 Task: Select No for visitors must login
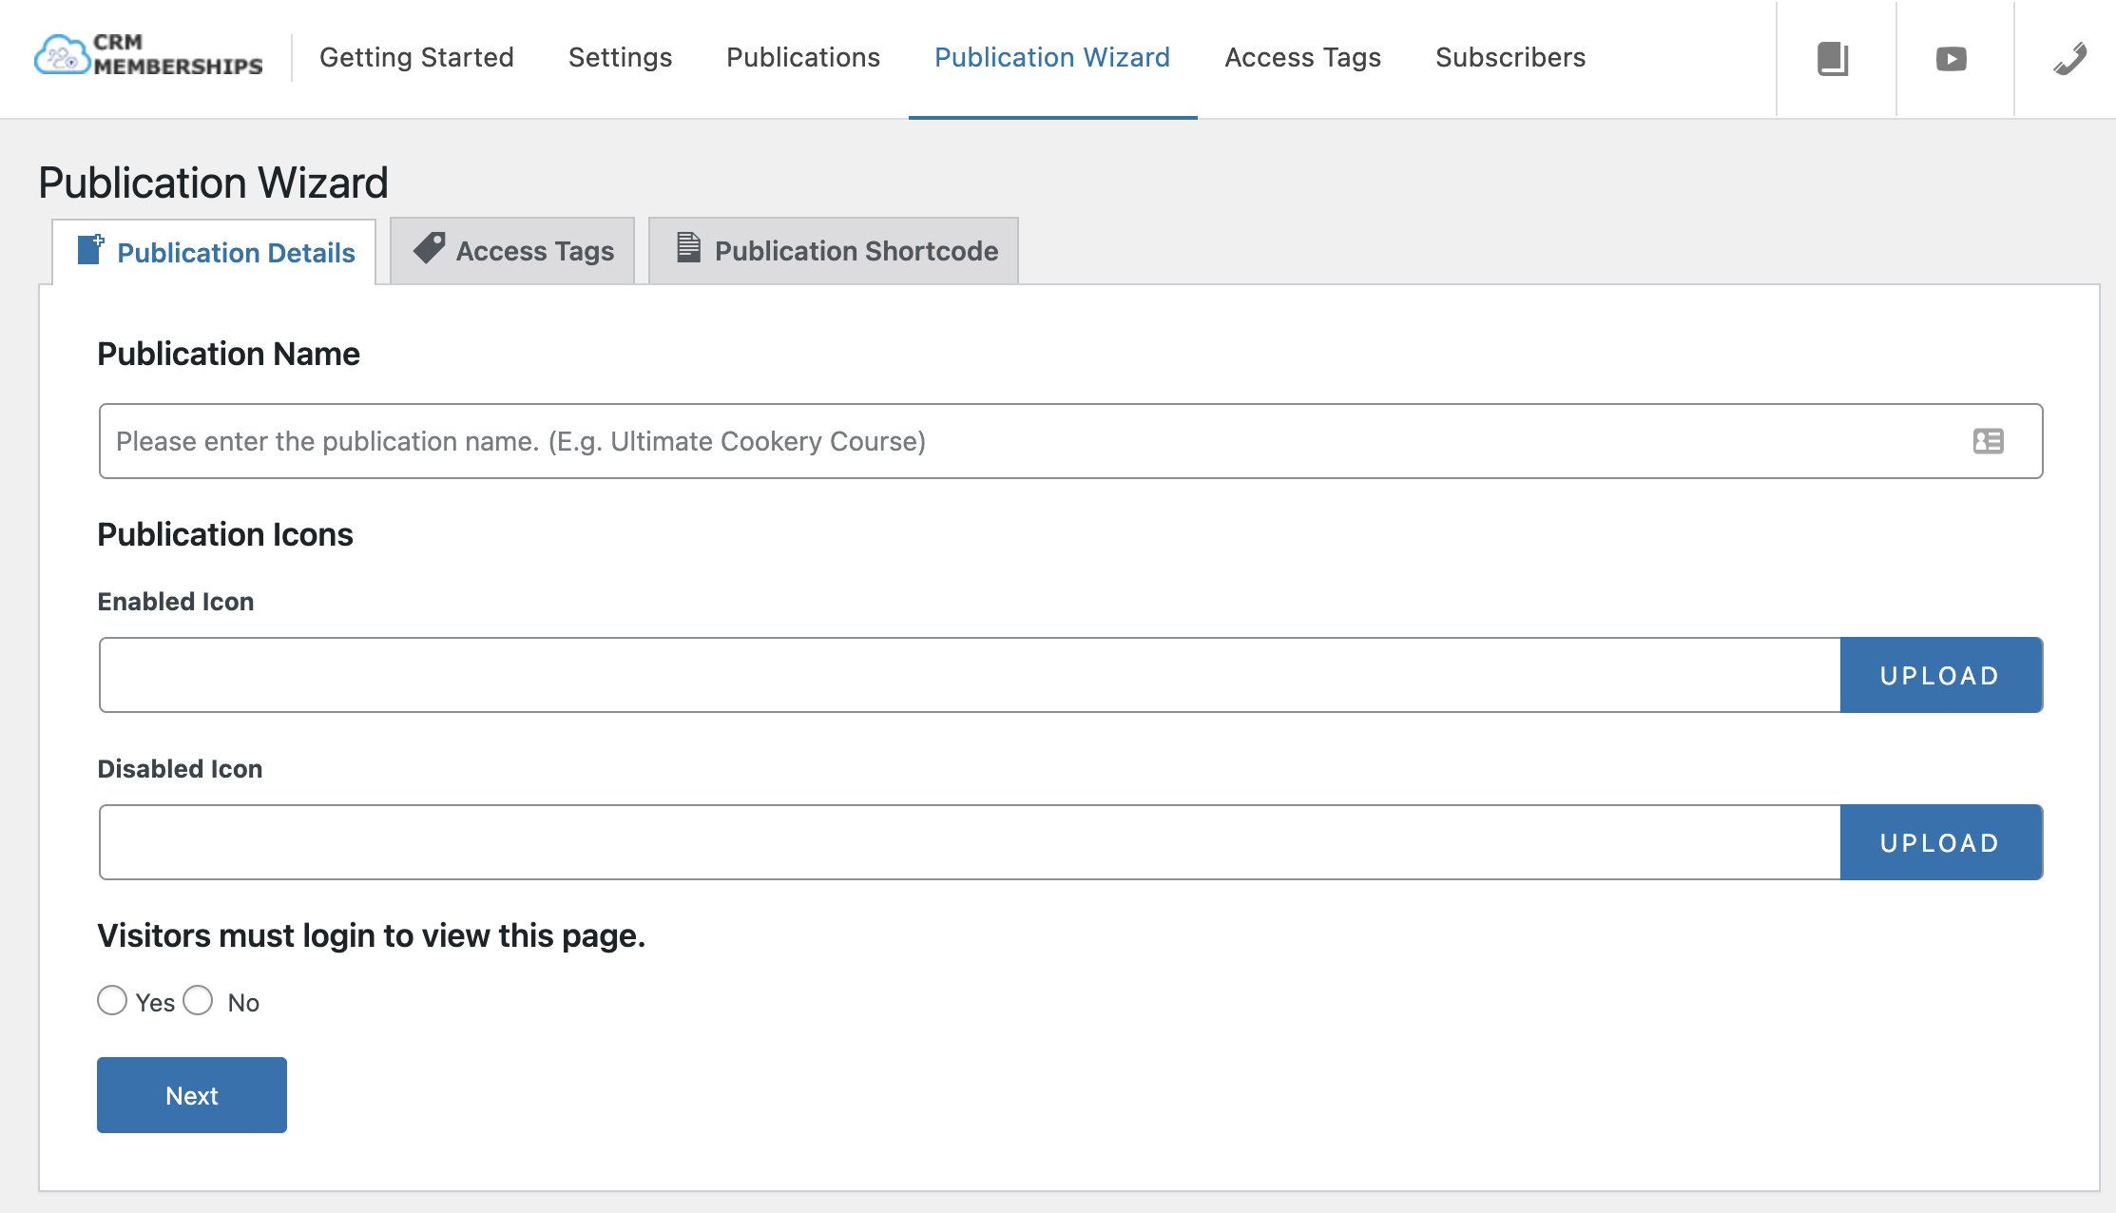pos(198,1001)
